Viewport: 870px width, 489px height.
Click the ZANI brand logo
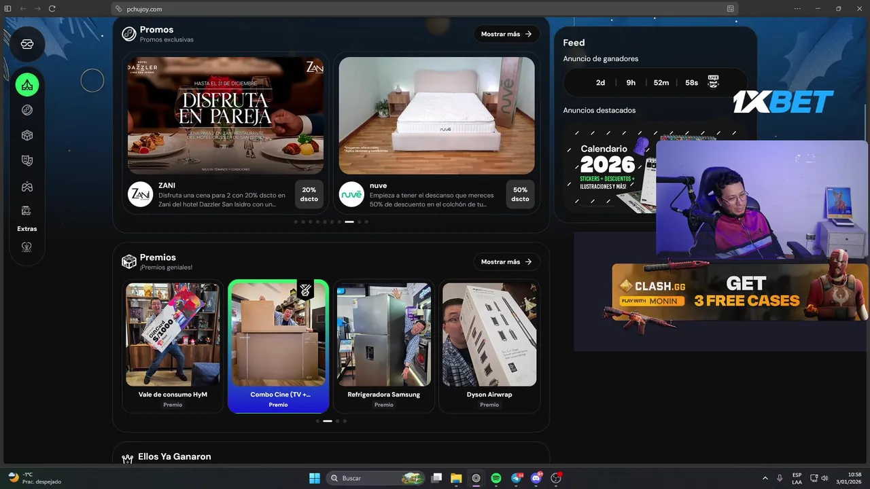click(x=141, y=194)
